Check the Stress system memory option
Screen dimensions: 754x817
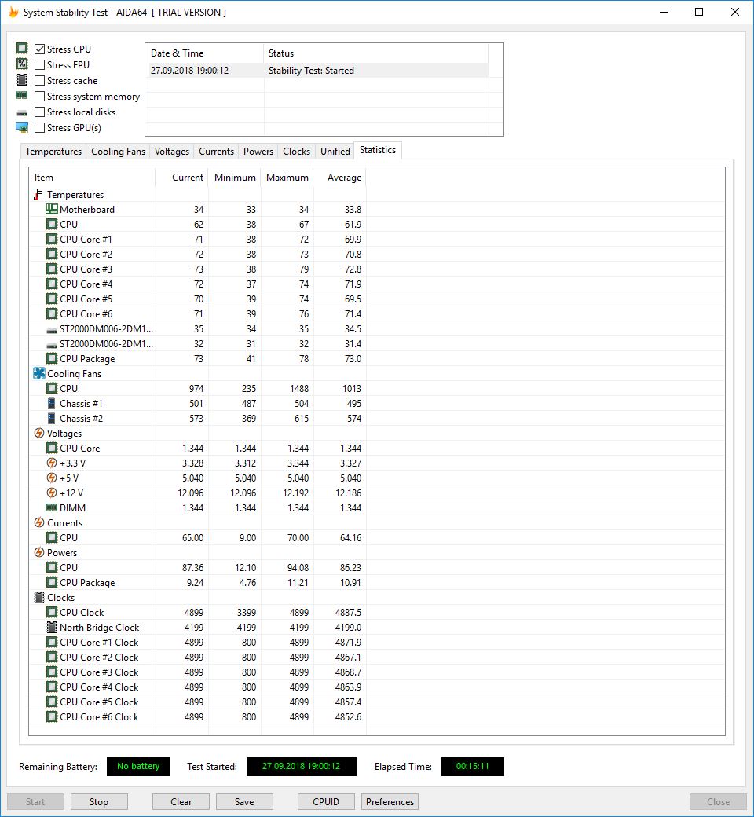click(x=39, y=97)
